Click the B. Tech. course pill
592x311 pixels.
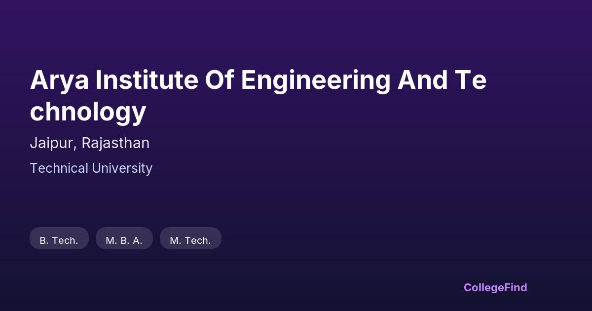point(59,240)
